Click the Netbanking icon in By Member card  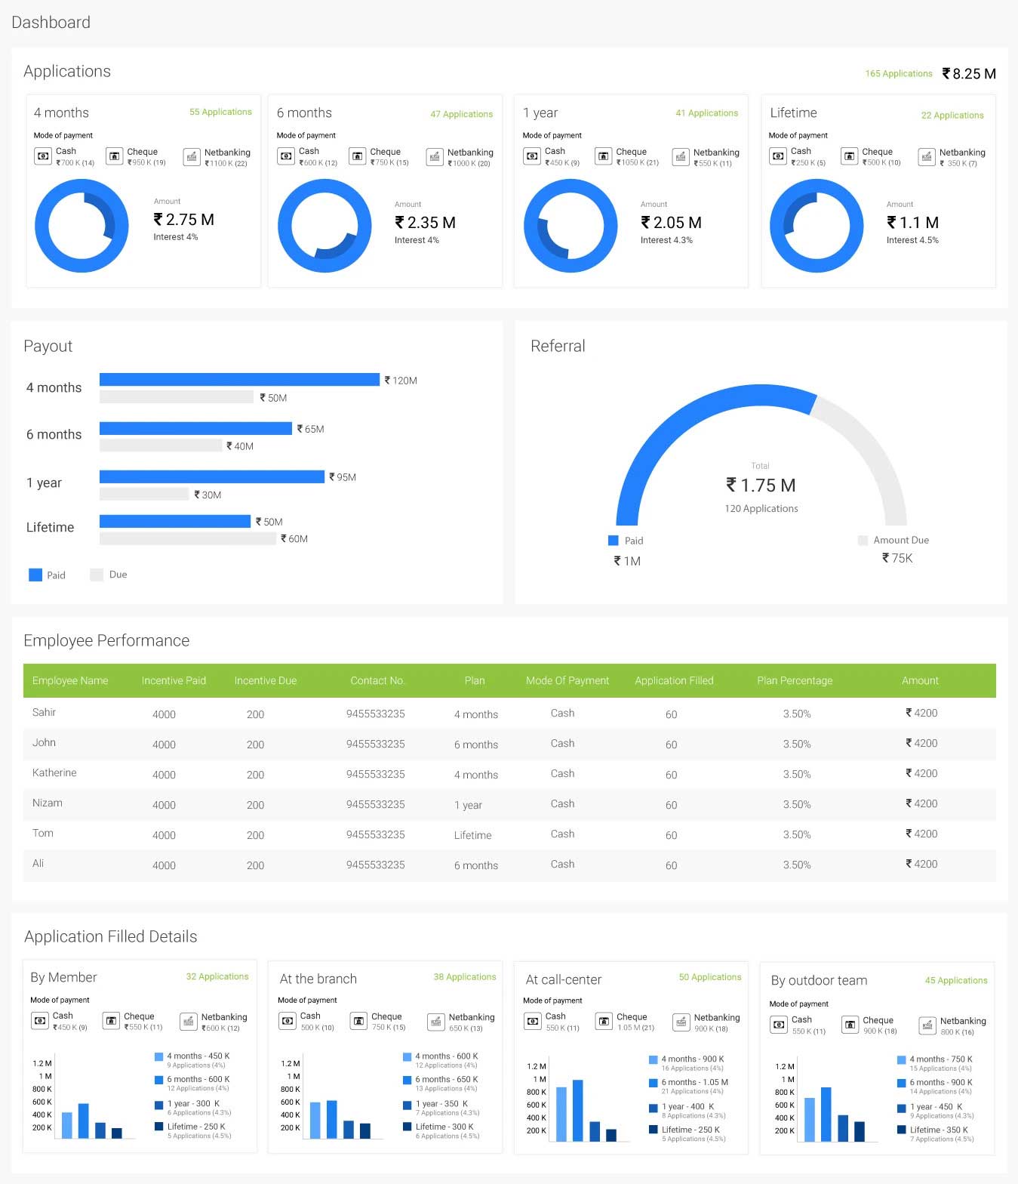[188, 1022]
